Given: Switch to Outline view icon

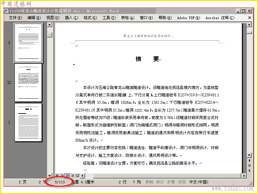Looking at the screenshot, I should pos(72,176).
